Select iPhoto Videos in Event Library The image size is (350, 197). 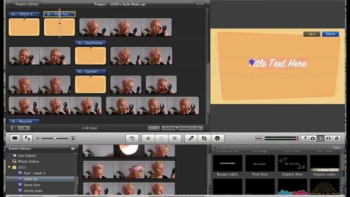pyautogui.click(x=28, y=161)
